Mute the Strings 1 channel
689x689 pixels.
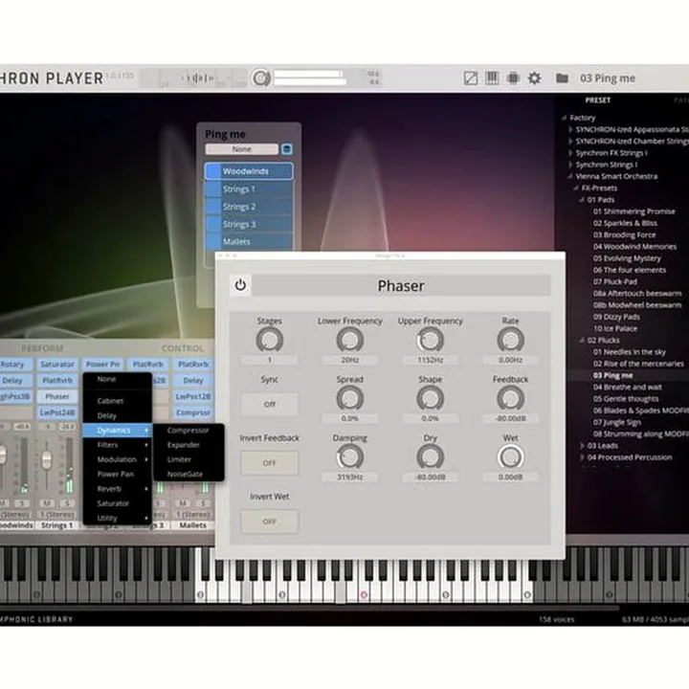(48, 503)
